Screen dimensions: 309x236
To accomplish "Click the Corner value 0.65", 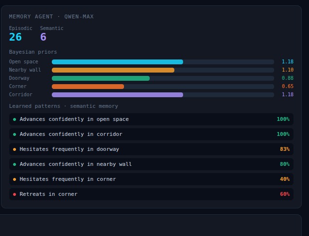I will (288, 87).
